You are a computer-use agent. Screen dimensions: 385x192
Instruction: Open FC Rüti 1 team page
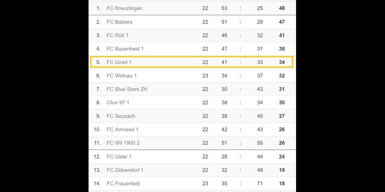tap(117, 35)
